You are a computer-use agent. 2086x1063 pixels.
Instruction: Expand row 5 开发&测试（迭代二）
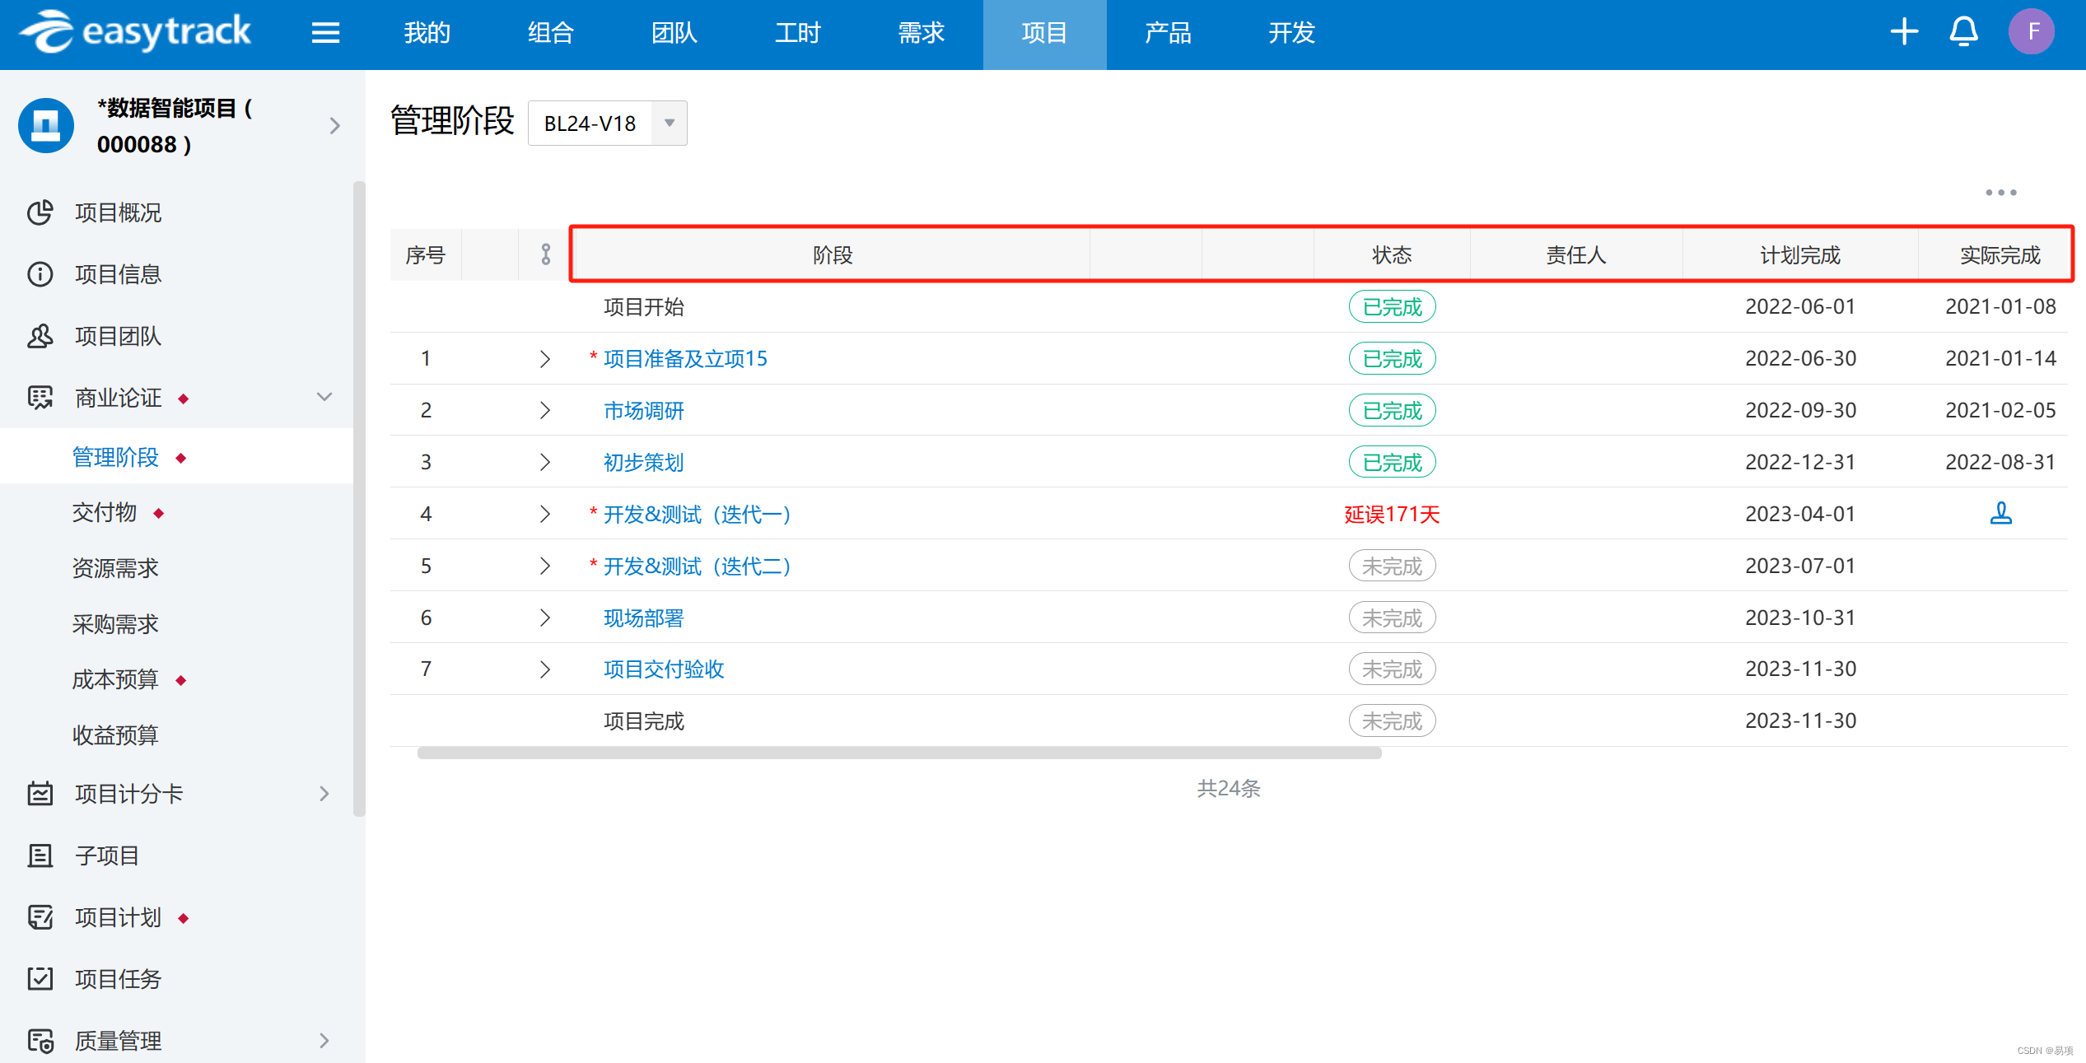pos(544,566)
